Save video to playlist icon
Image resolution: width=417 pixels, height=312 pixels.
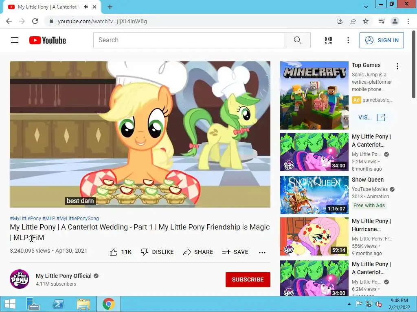(x=226, y=252)
